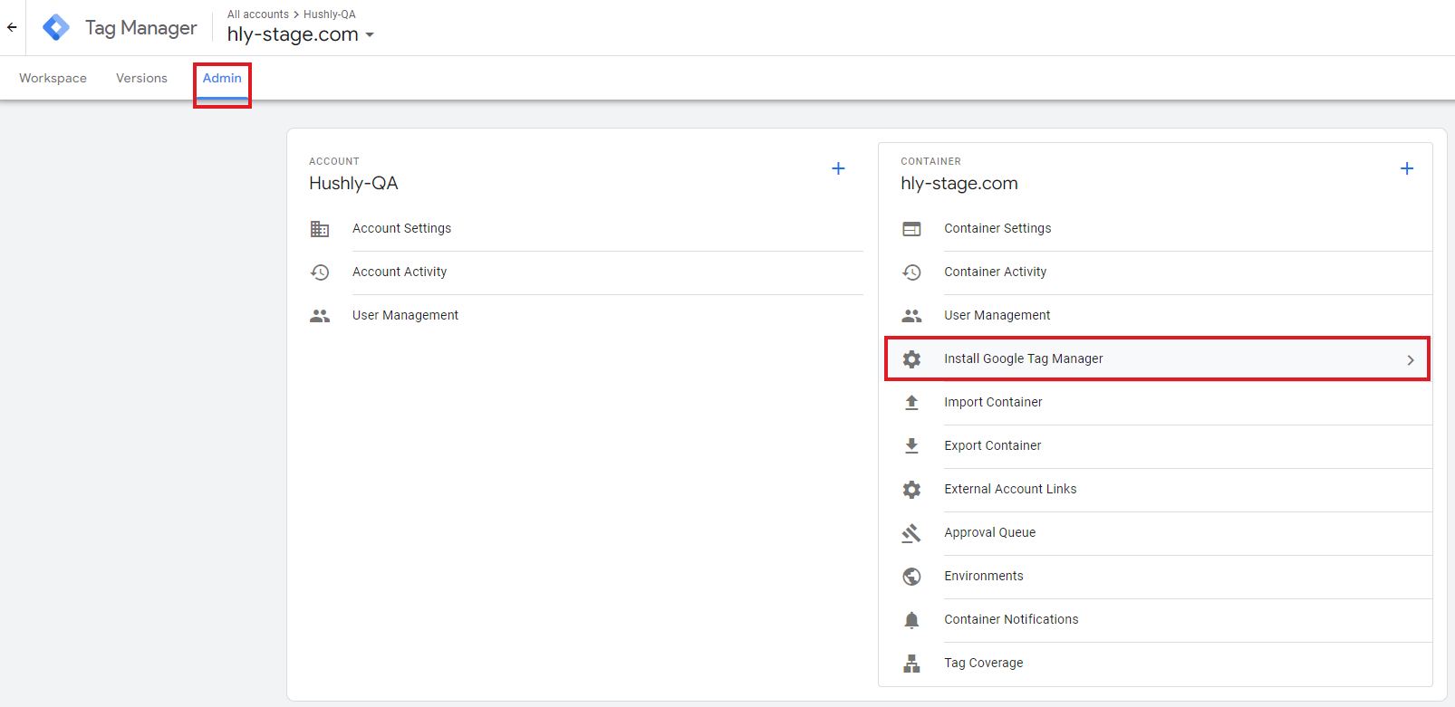Open the hly-stage.com container dropdown
Image resolution: width=1455 pixels, height=707 pixels.
[x=300, y=34]
